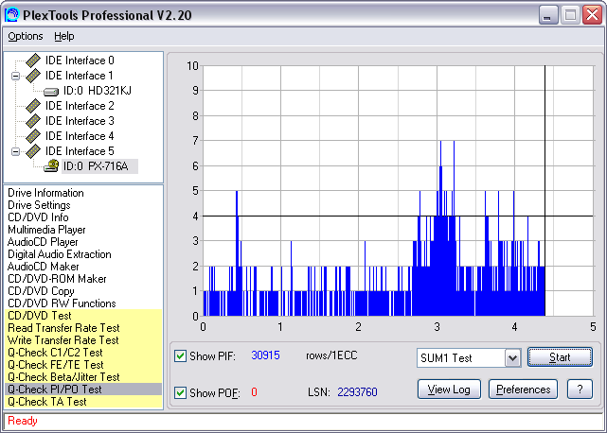Select the ID:0 HD321KJ device
The height and width of the screenshot is (433, 607).
pos(98,91)
